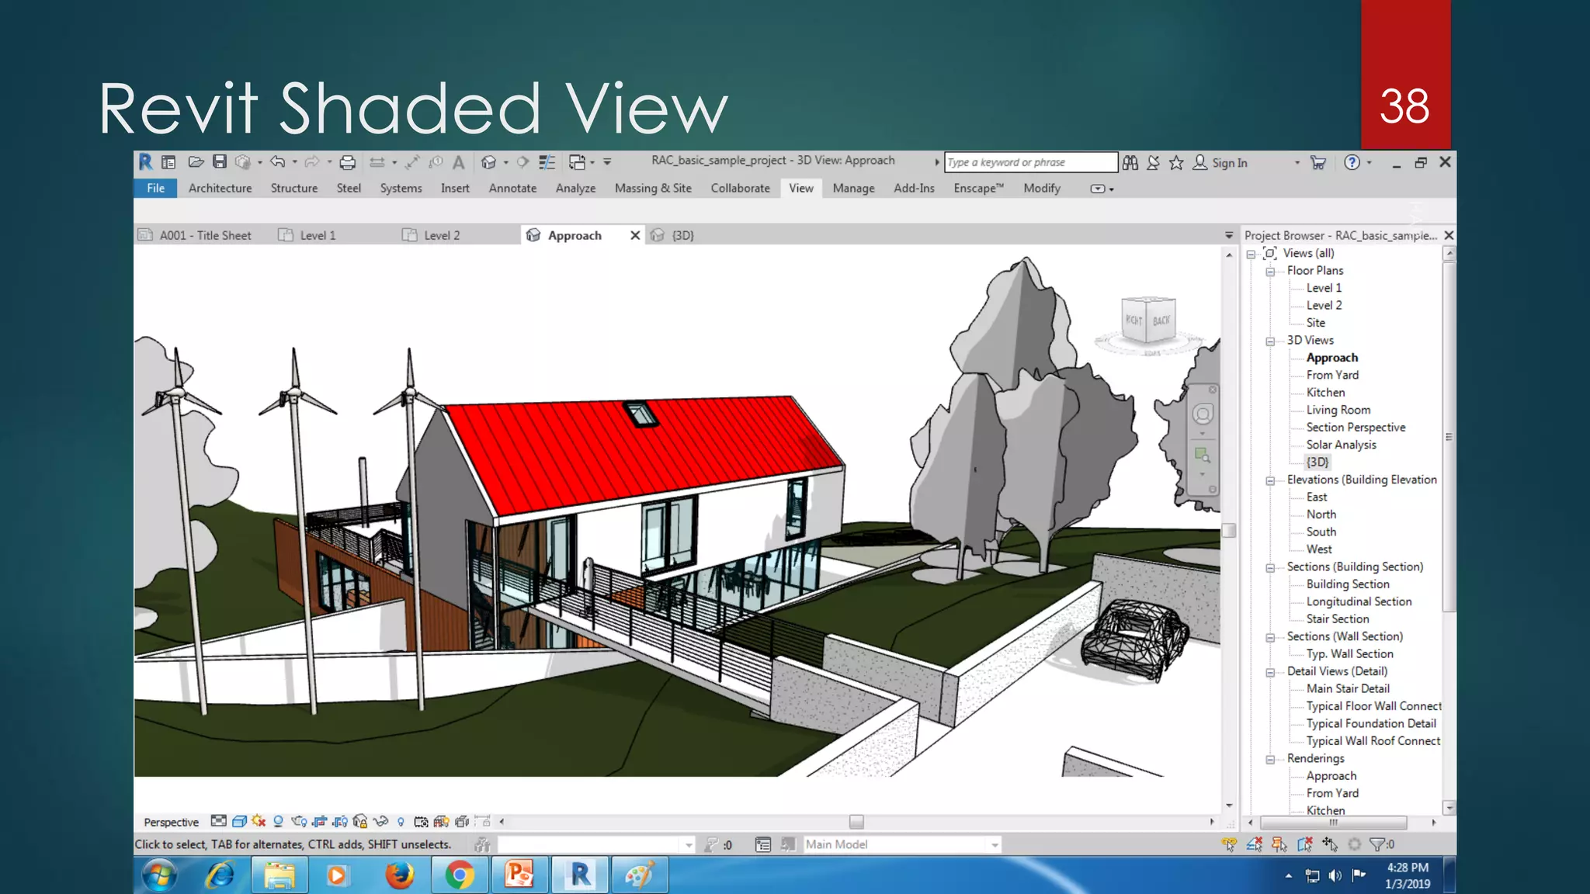1590x894 pixels.
Task: Open the Revit Home recent files icon
Action: point(168,162)
